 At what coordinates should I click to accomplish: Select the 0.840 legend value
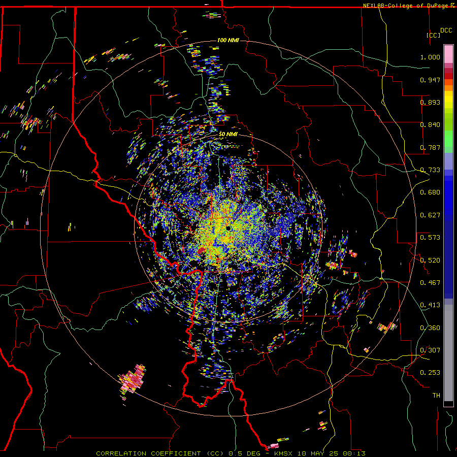(430, 125)
